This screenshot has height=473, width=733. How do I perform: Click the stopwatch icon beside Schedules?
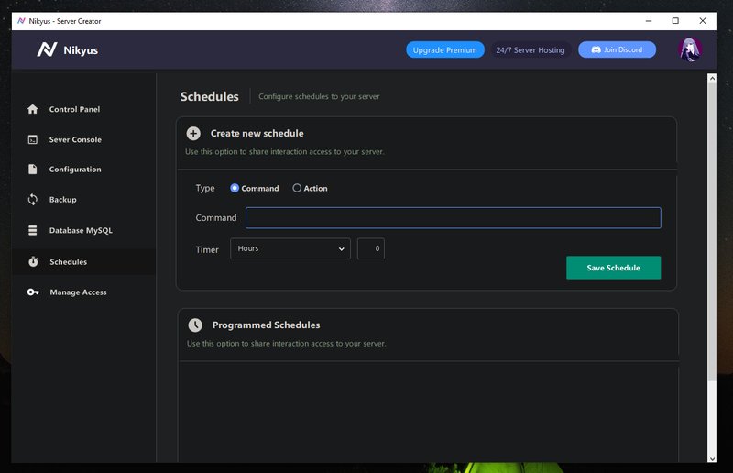point(33,261)
